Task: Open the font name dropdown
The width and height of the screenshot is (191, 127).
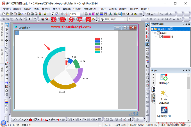Action: 126,19
